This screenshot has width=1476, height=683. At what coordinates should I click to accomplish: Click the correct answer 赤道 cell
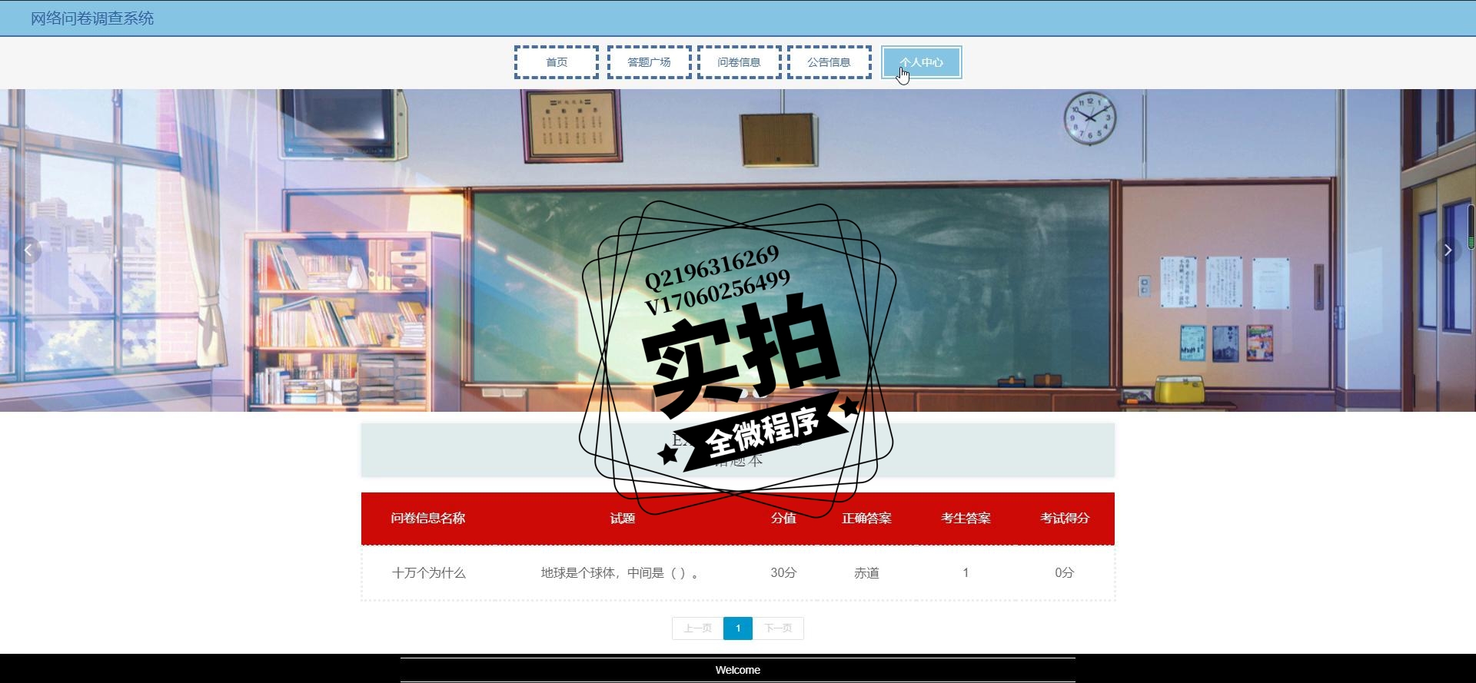pos(866,573)
